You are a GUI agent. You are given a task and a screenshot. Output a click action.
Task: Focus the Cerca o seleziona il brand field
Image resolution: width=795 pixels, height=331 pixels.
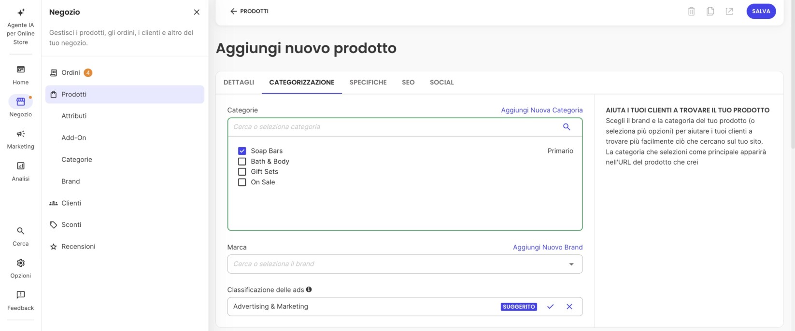pos(405,264)
